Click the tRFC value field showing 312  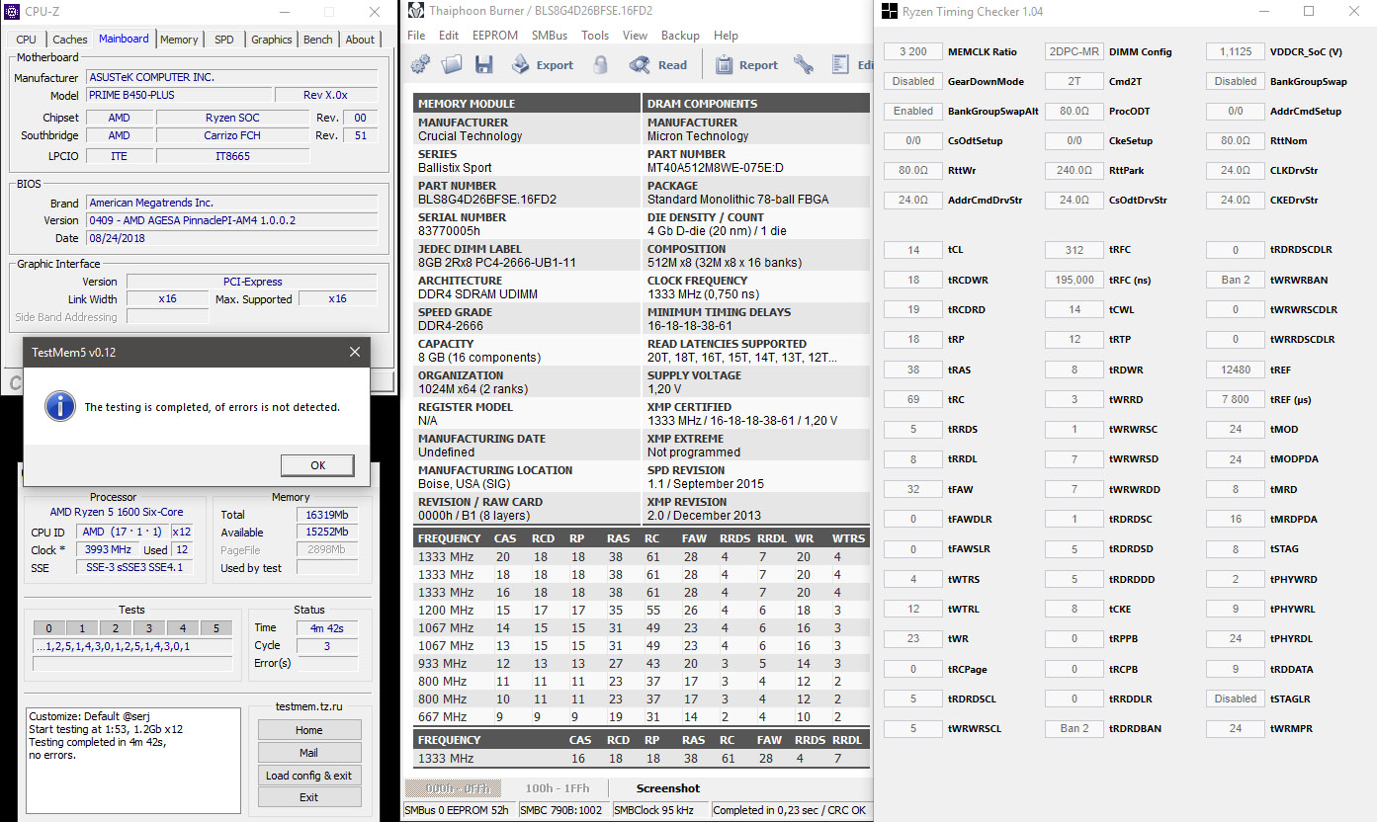[1074, 250]
